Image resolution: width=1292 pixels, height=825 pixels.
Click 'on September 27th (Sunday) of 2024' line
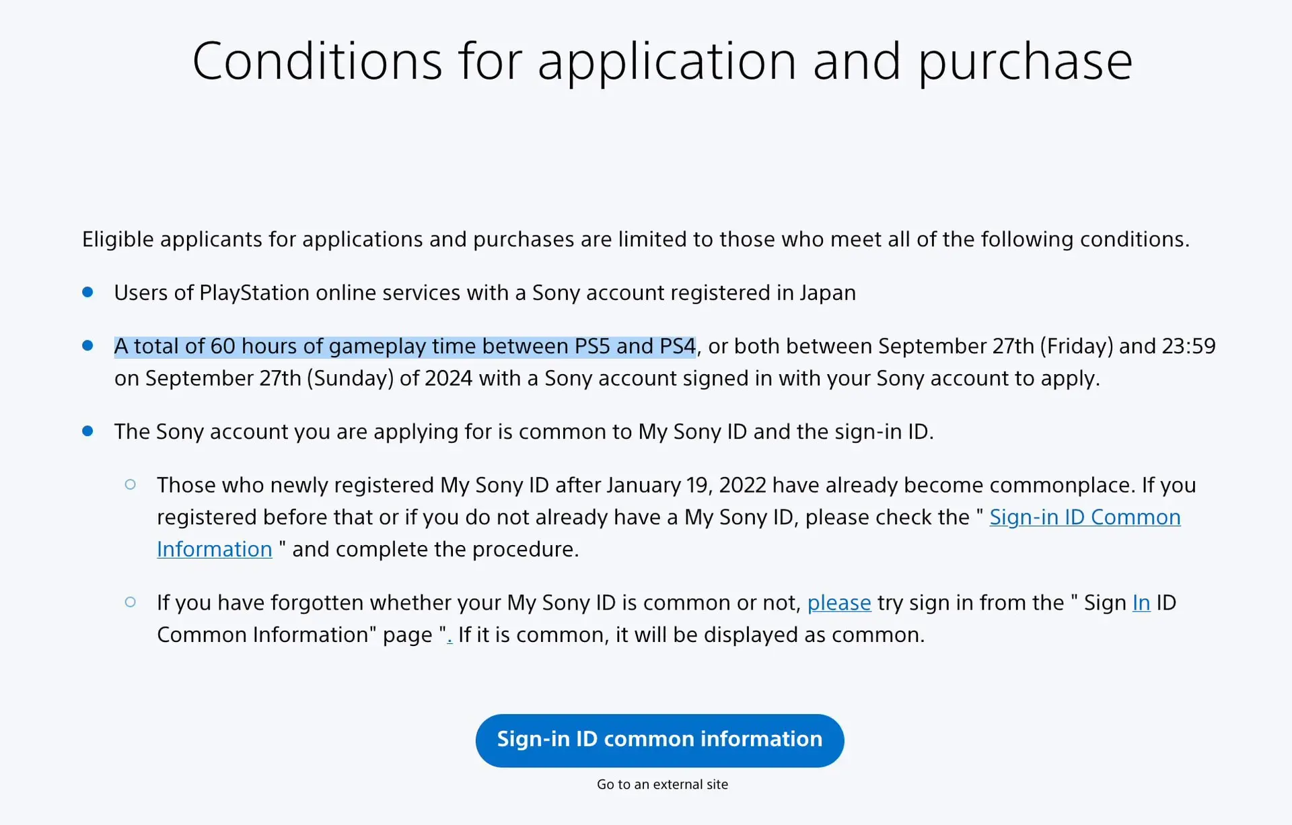pyautogui.click(x=607, y=378)
